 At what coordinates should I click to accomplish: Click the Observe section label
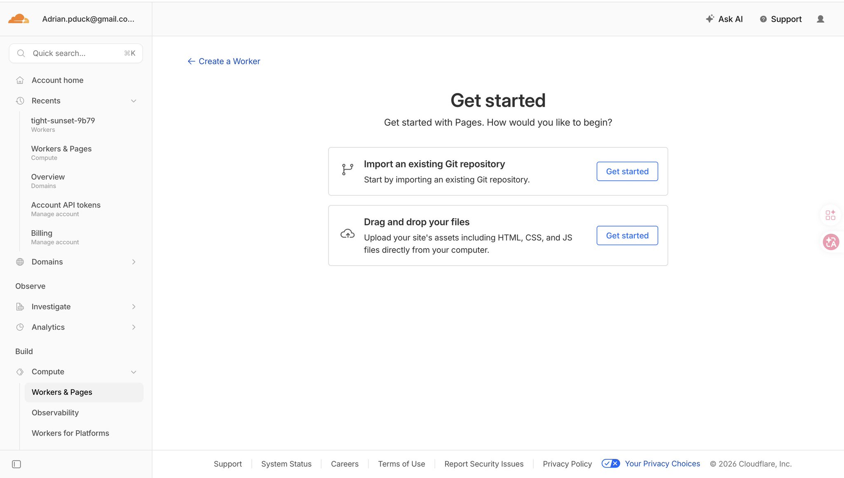click(30, 286)
